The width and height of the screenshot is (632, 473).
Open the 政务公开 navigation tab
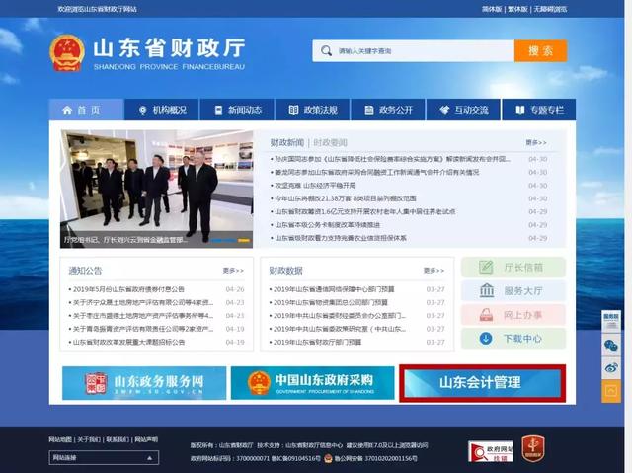388,110
